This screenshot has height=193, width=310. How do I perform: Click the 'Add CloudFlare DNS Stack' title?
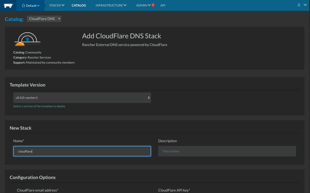coord(121,36)
